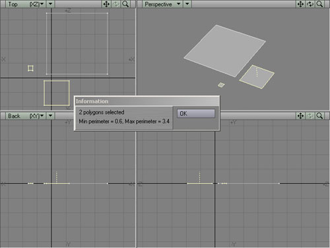Select the tiny square polygon in Top view
This screenshot has width=330, height=248.
pyautogui.click(x=30, y=68)
